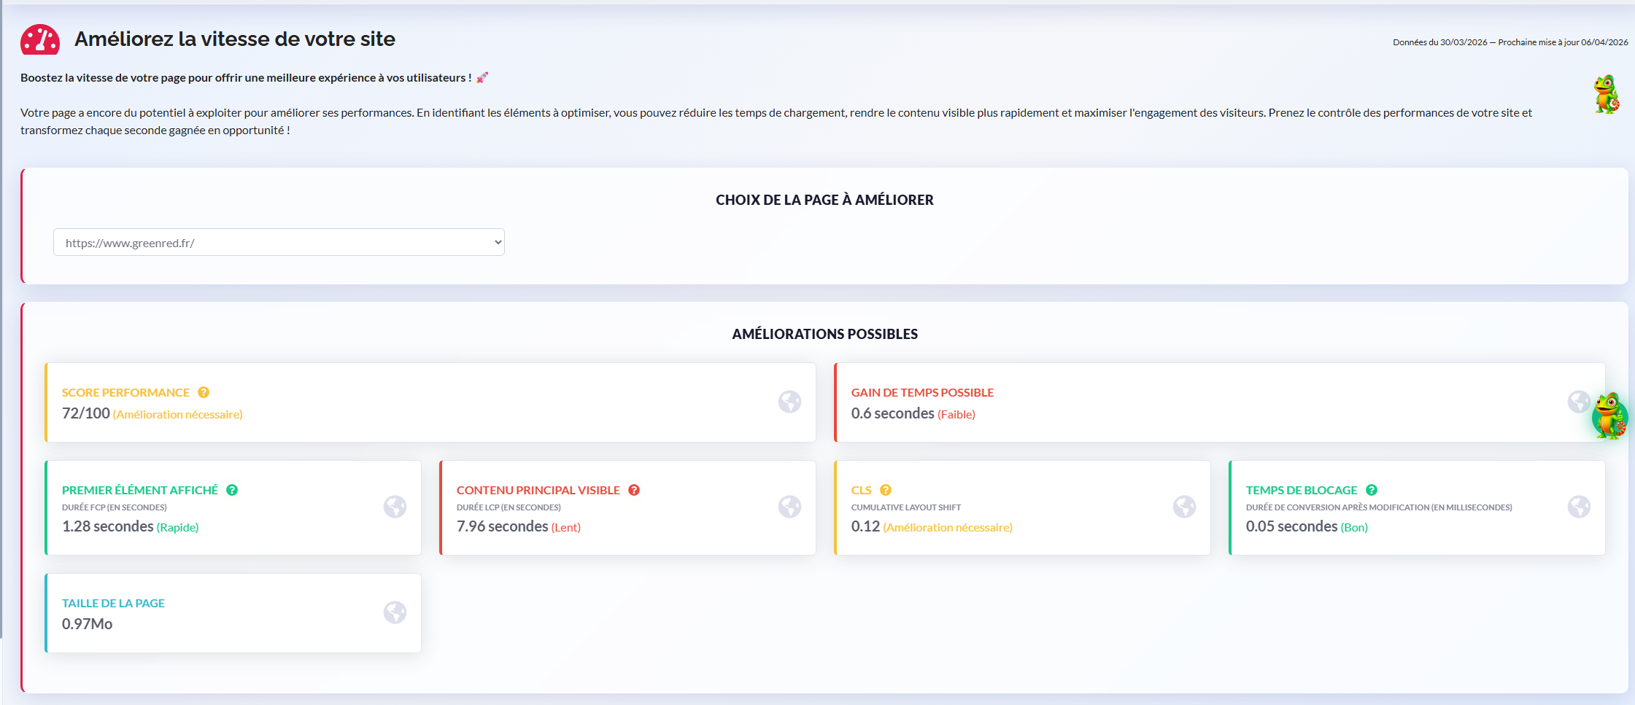Click the floating chameleon mascot on right edge
The image size is (1635, 705).
point(1609,416)
